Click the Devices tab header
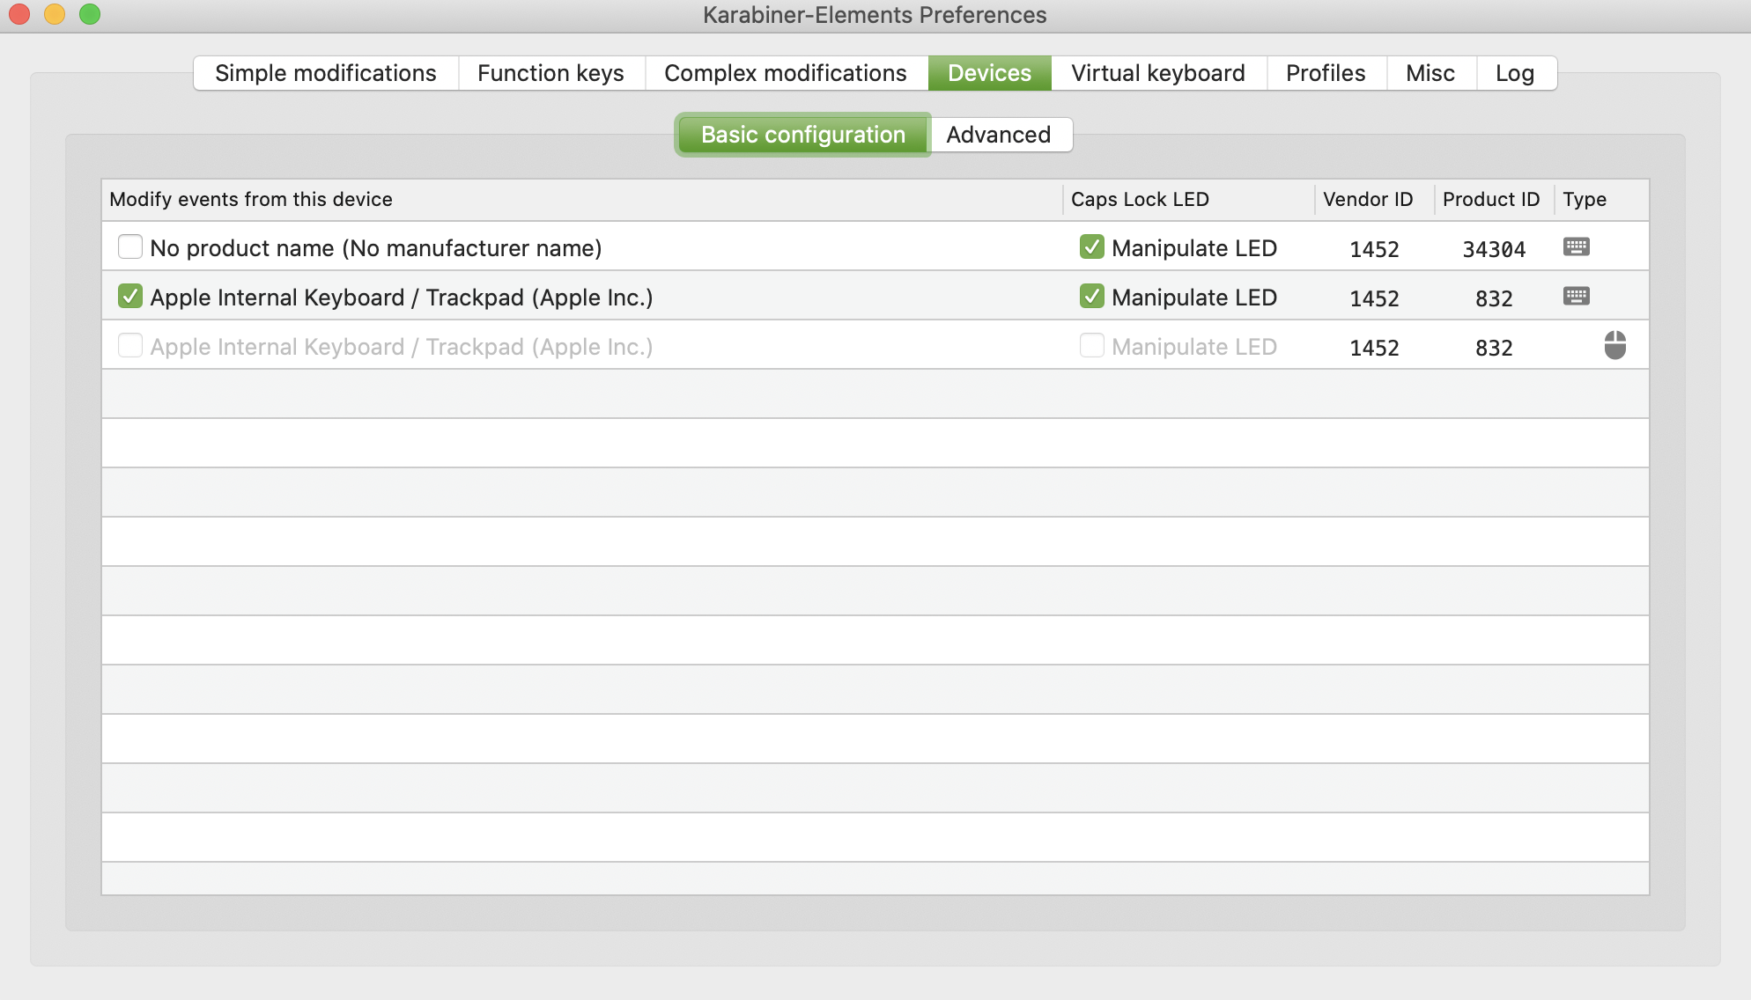This screenshot has width=1751, height=1000. pyautogui.click(x=988, y=73)
